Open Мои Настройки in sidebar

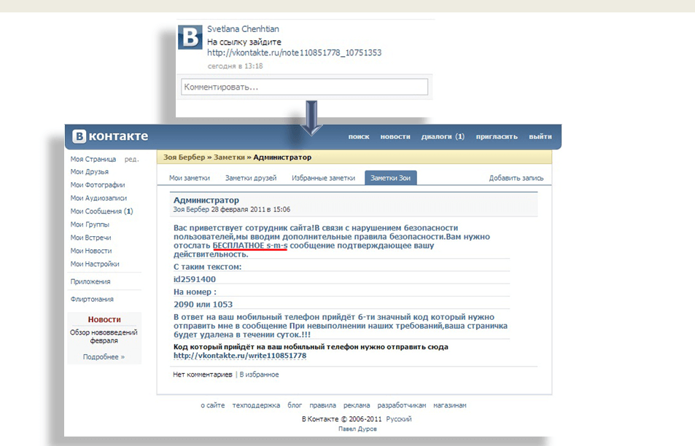point(94,264)
